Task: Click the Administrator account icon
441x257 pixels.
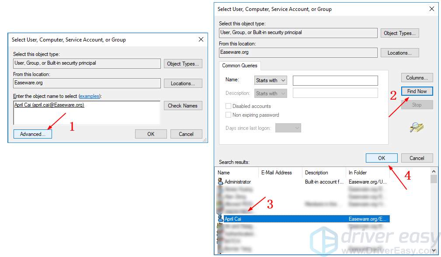Action: pos(220,181)
